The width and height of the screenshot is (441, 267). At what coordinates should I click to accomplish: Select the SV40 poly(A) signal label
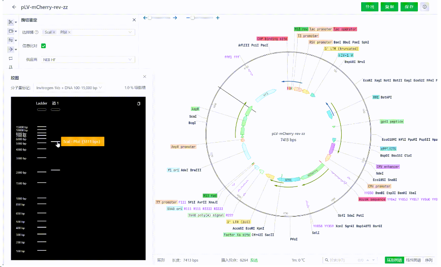tap(206, 215)
